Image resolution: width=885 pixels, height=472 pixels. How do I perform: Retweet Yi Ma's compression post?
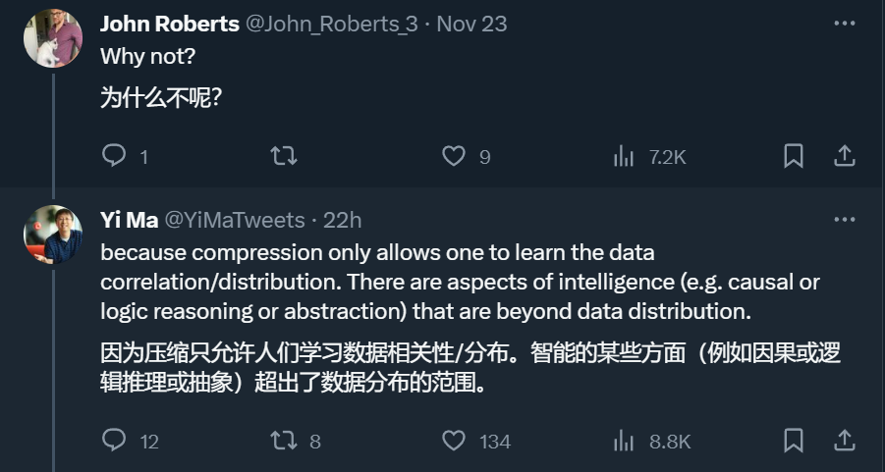[296, 441]
